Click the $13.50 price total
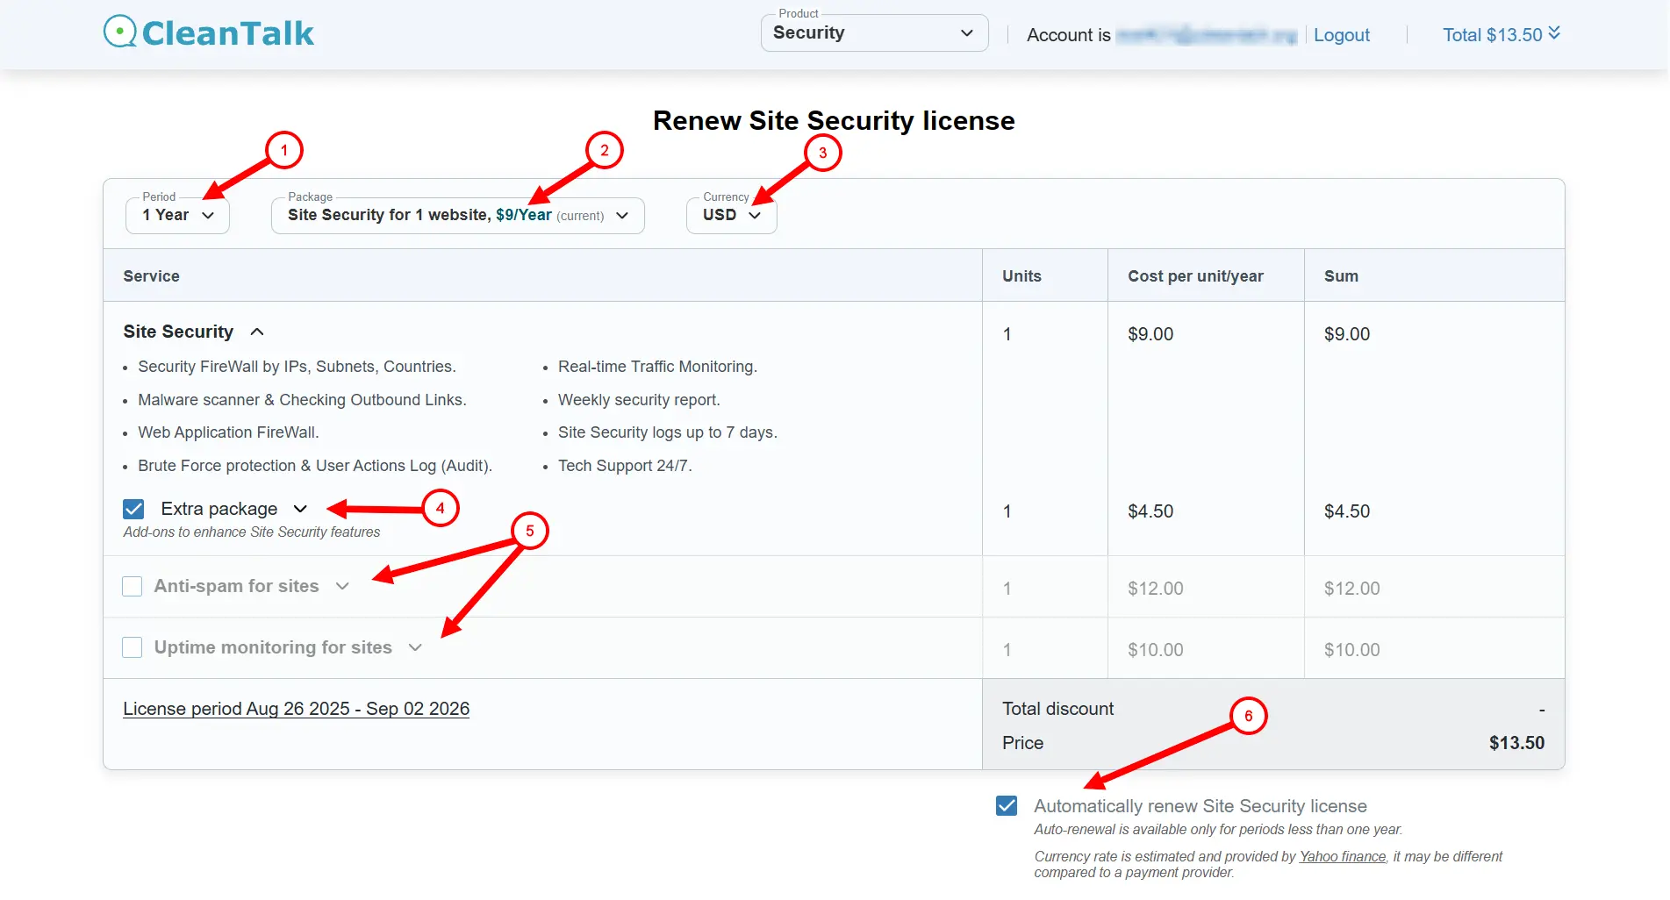1670x900 pixels. [x=1516, y=743]
